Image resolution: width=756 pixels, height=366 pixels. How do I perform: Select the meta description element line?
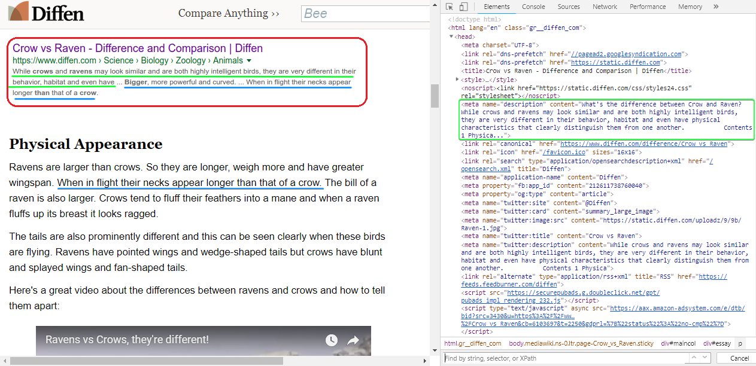click(x=606, y=120)
